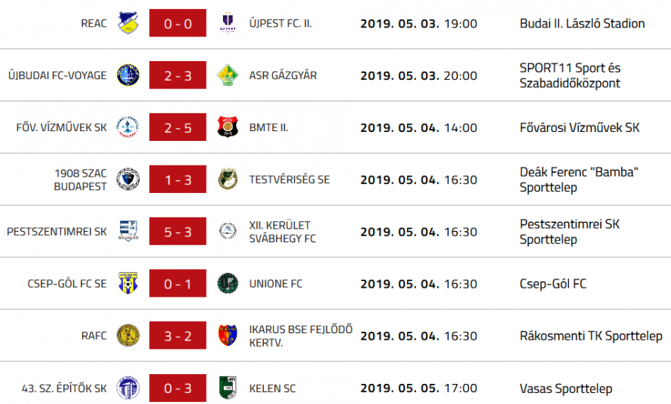The image size is (671, 404).
Task: Click the 2019. 05. 05. 17:00 match date
Action: (418, 388)
